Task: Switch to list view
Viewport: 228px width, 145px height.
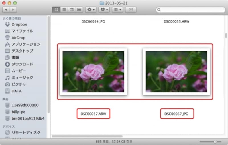Action: point(64,10)
